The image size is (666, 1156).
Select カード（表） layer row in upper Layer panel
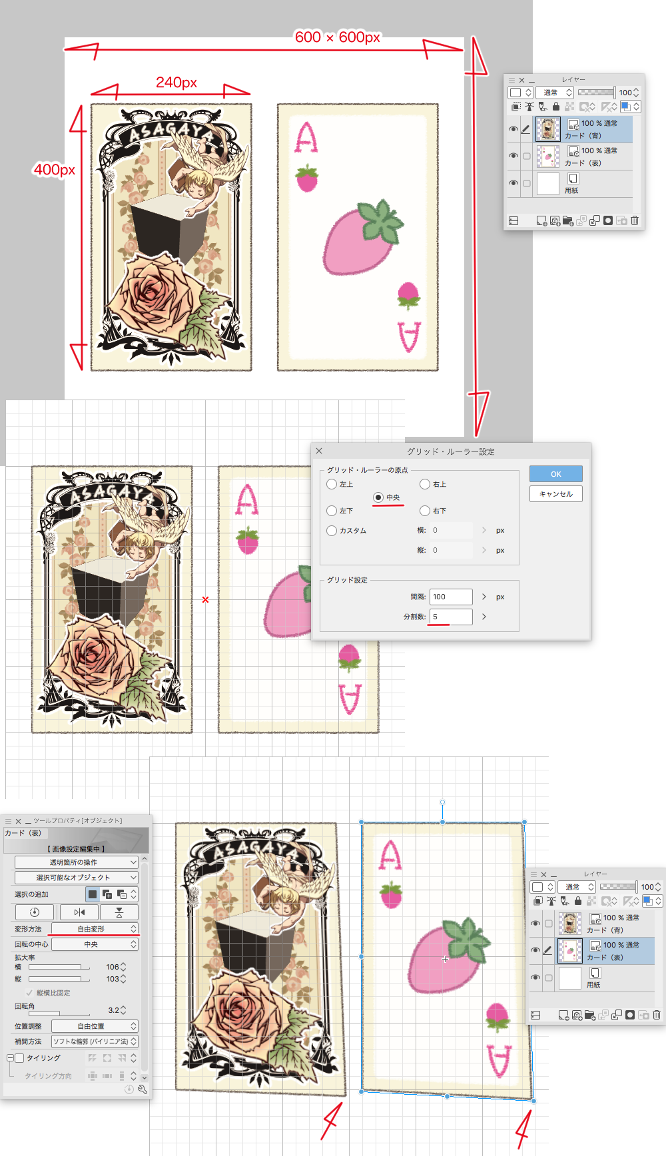point(571,156)
